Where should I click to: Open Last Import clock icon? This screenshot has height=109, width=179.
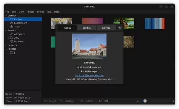pyautogui.click(x=11, y=23)
